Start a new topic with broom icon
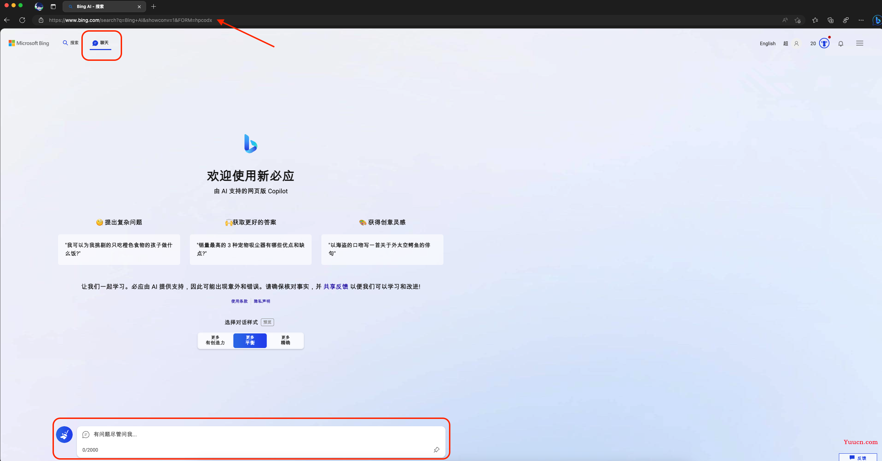The image size is (882, 461). point(64,435)
